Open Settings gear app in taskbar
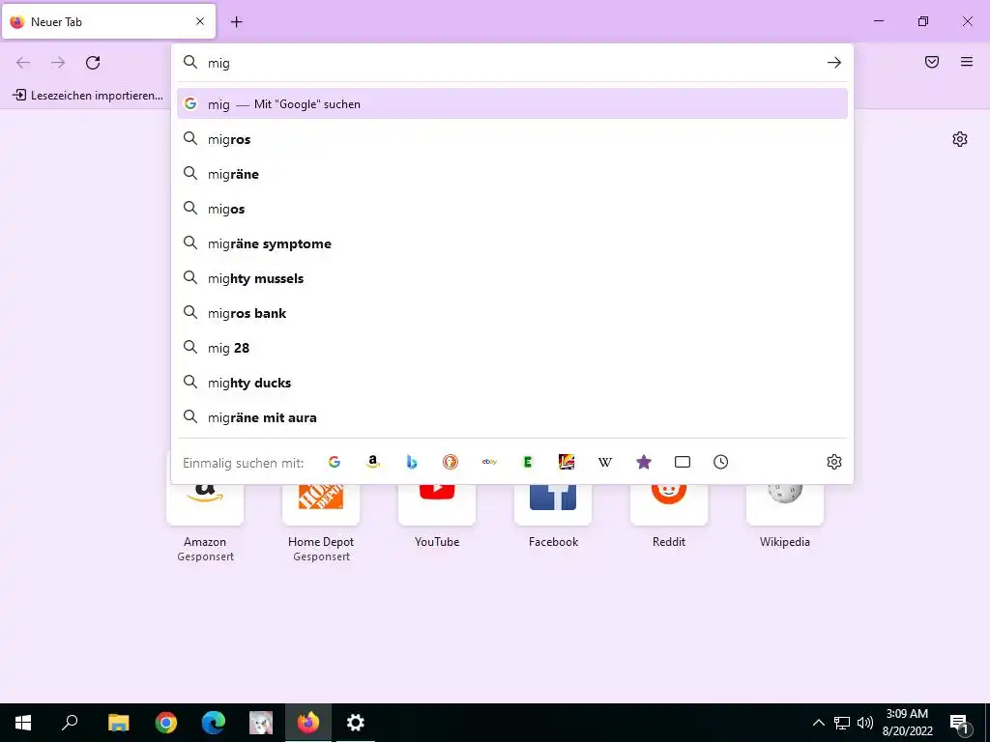Viewport: 990px width, 742px height. coord(356,723)
